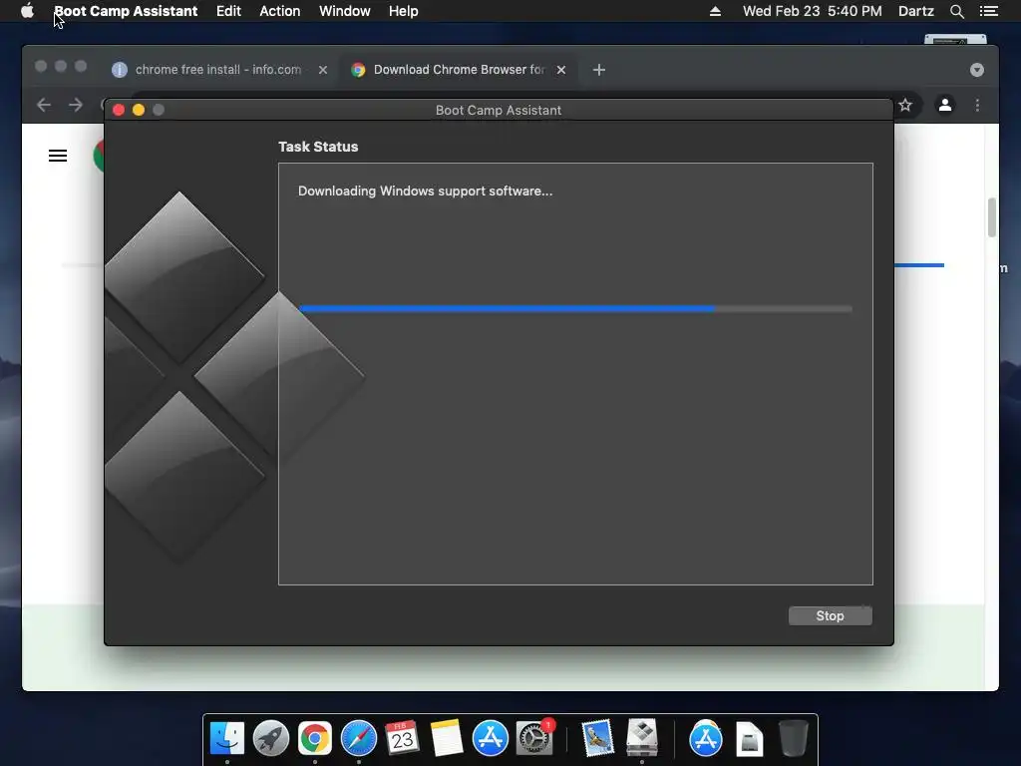
Task: Open the Chrome profile icon
Action: point(945,105)
